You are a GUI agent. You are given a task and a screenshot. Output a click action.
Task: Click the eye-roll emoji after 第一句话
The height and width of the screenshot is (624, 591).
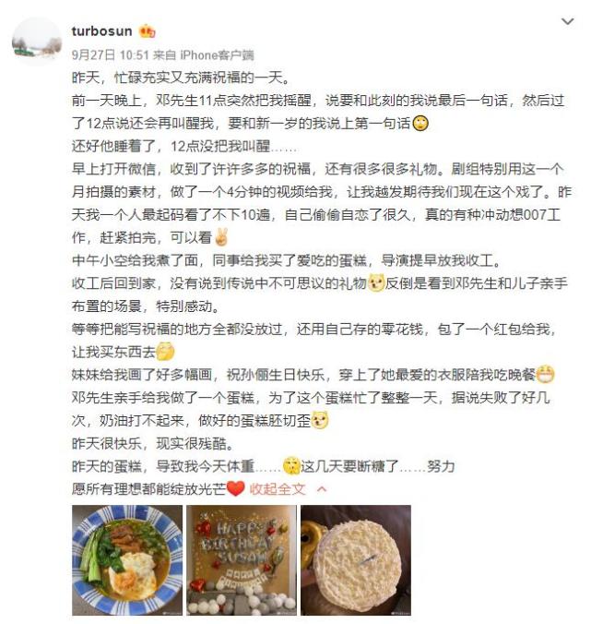click(420, 124)
